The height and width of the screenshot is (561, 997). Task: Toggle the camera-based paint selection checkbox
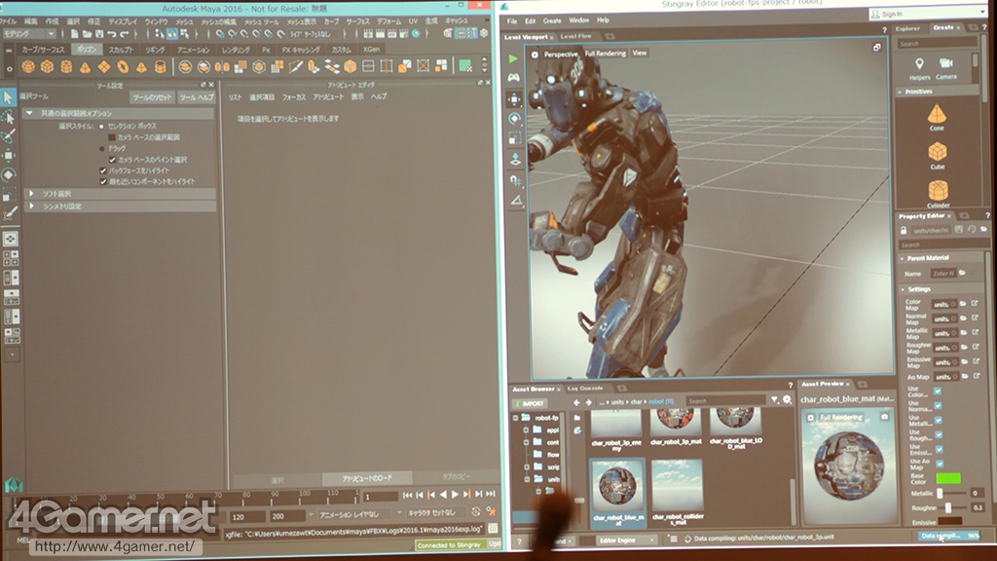click(x=112, y=160)
